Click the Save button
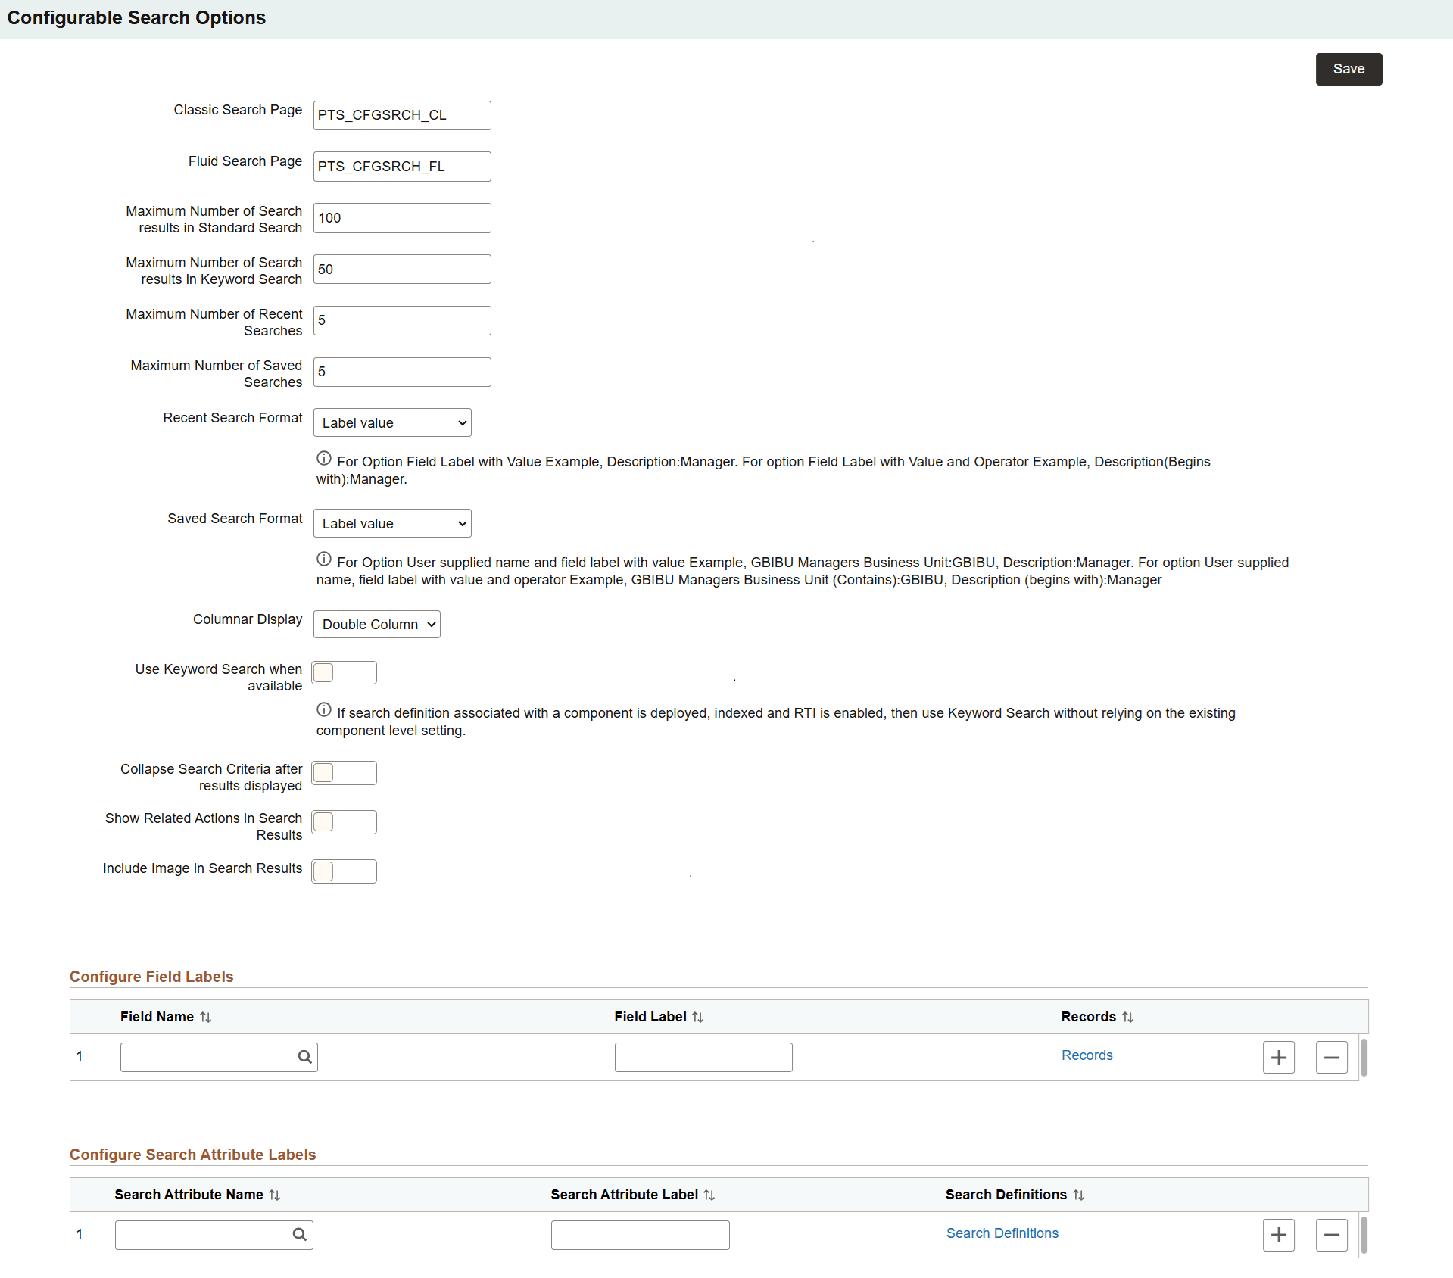This screenshot has width=1453, height=1278. tap(1349, 69)
